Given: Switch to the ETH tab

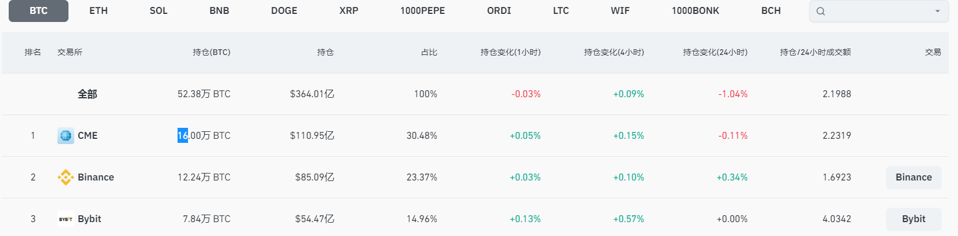Looking at the screenshot, I should pyautogui.click(x=99, y=11).
